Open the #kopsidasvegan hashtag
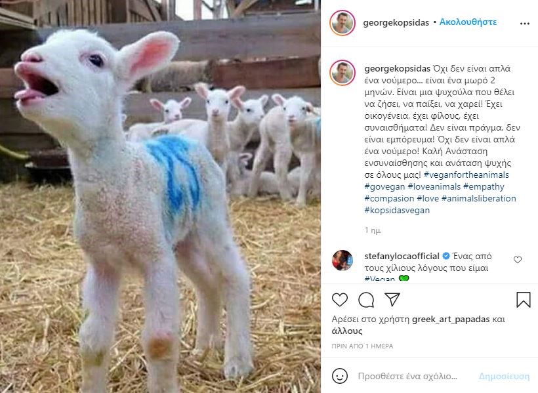538x393 pixels. [397, 210]
